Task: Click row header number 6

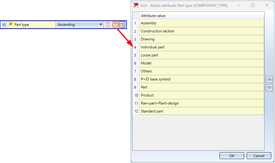Action: (136, 63)
